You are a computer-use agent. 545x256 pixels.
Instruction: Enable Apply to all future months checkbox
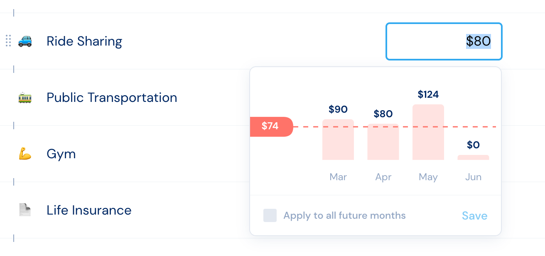[270, 215]
